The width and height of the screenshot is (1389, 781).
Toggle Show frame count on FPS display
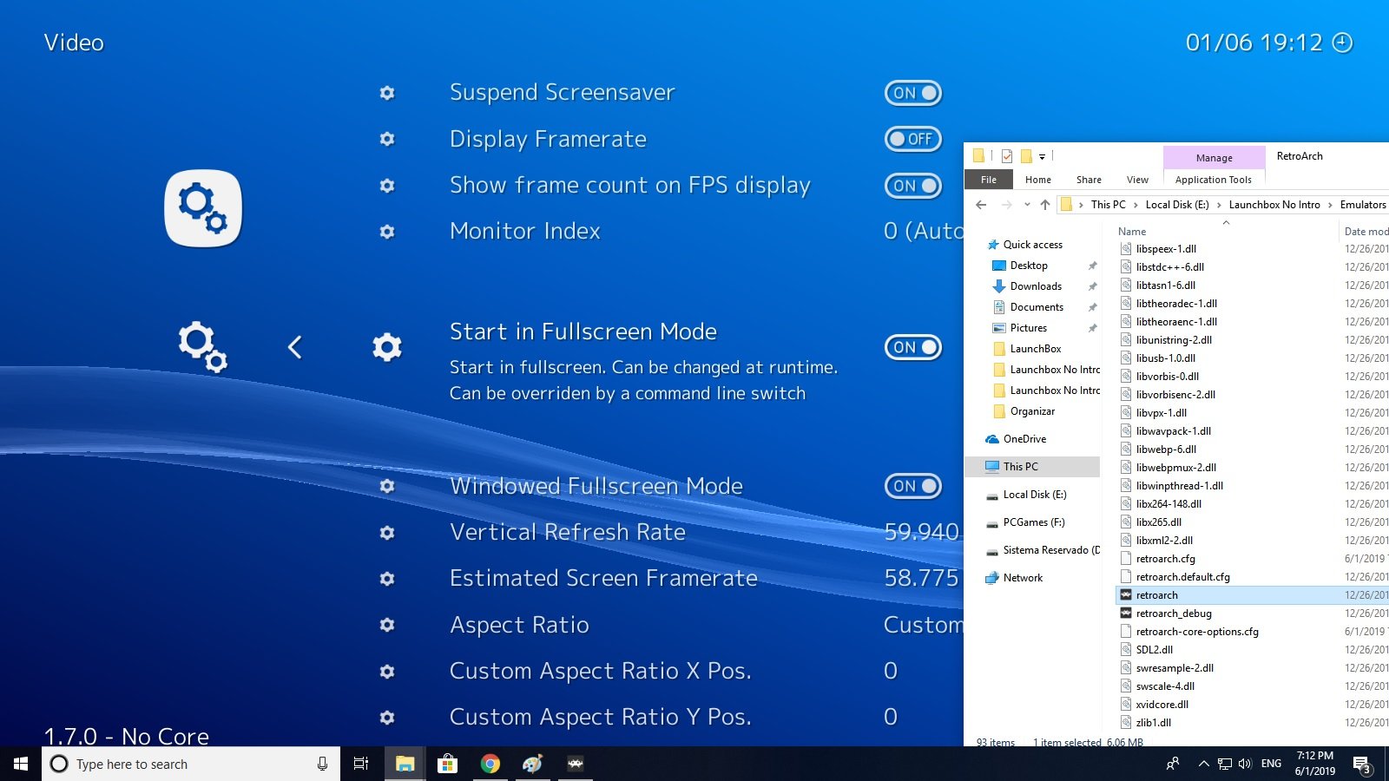tap(913, 186)
